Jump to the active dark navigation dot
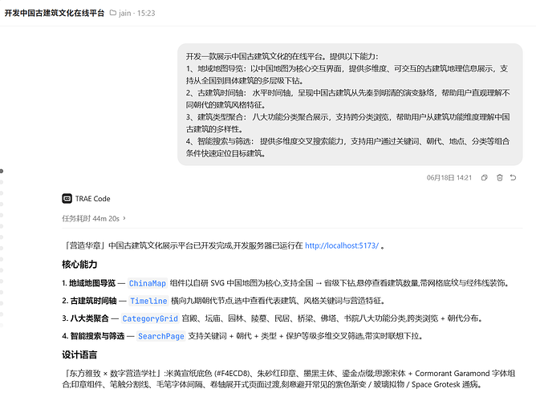Screen dimensions: 536x401 pos(2,171)
